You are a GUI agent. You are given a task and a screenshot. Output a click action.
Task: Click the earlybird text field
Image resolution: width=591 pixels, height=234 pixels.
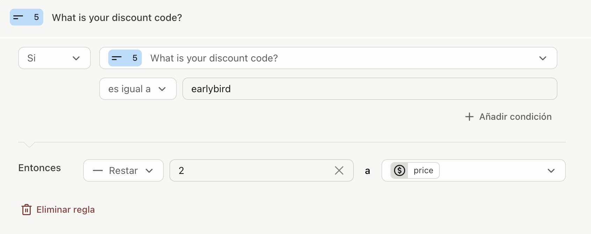369,89
